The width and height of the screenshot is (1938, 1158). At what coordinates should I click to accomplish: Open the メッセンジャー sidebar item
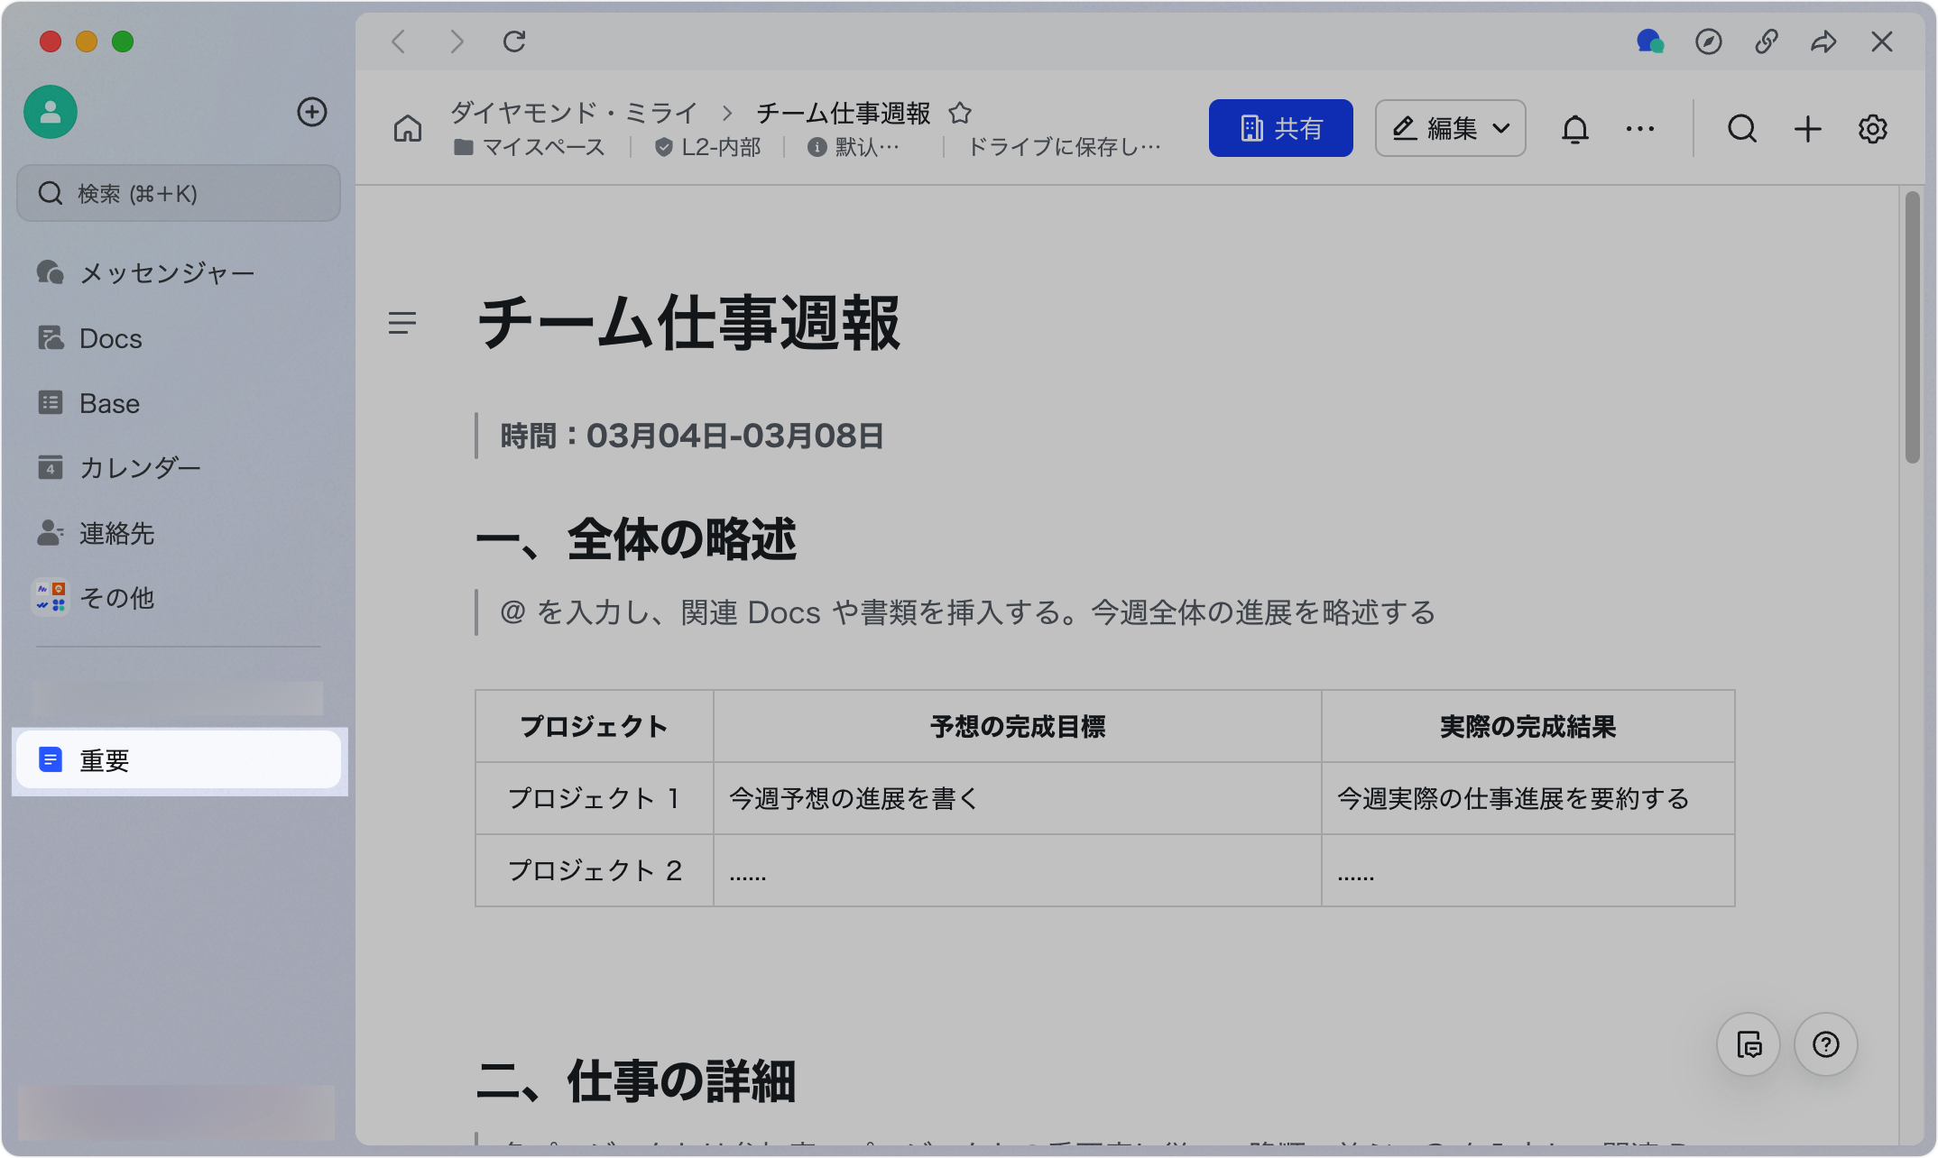(167, 272)
